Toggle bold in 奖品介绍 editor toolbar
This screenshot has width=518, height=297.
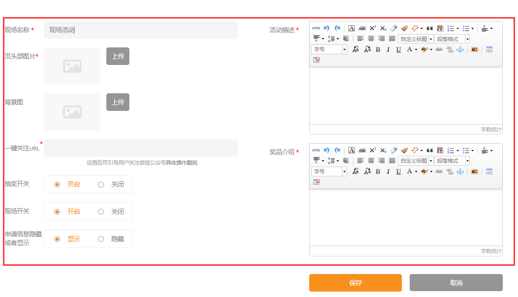(378, 171)
